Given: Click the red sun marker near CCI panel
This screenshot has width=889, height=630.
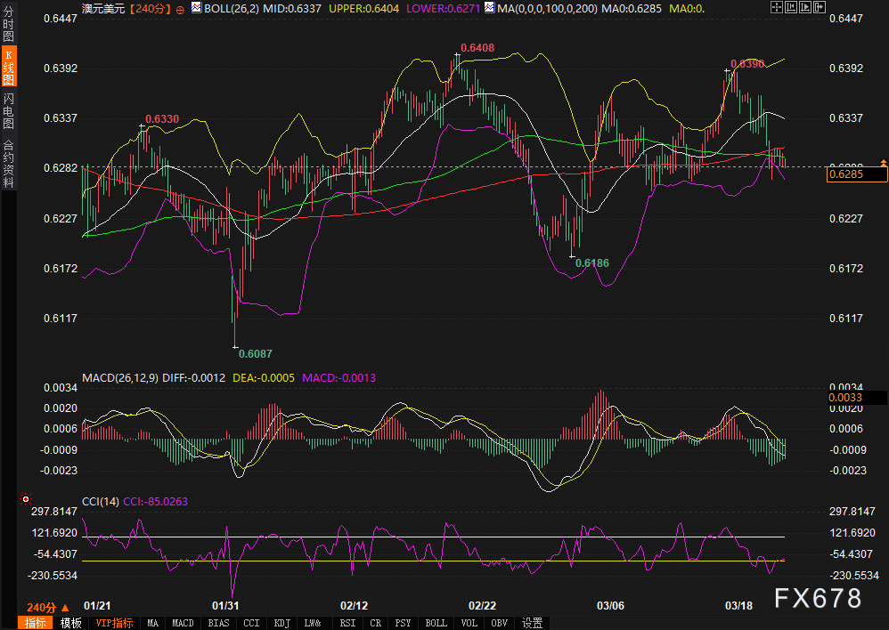Looking at the screenshot, I should click(x=26, y=499).
